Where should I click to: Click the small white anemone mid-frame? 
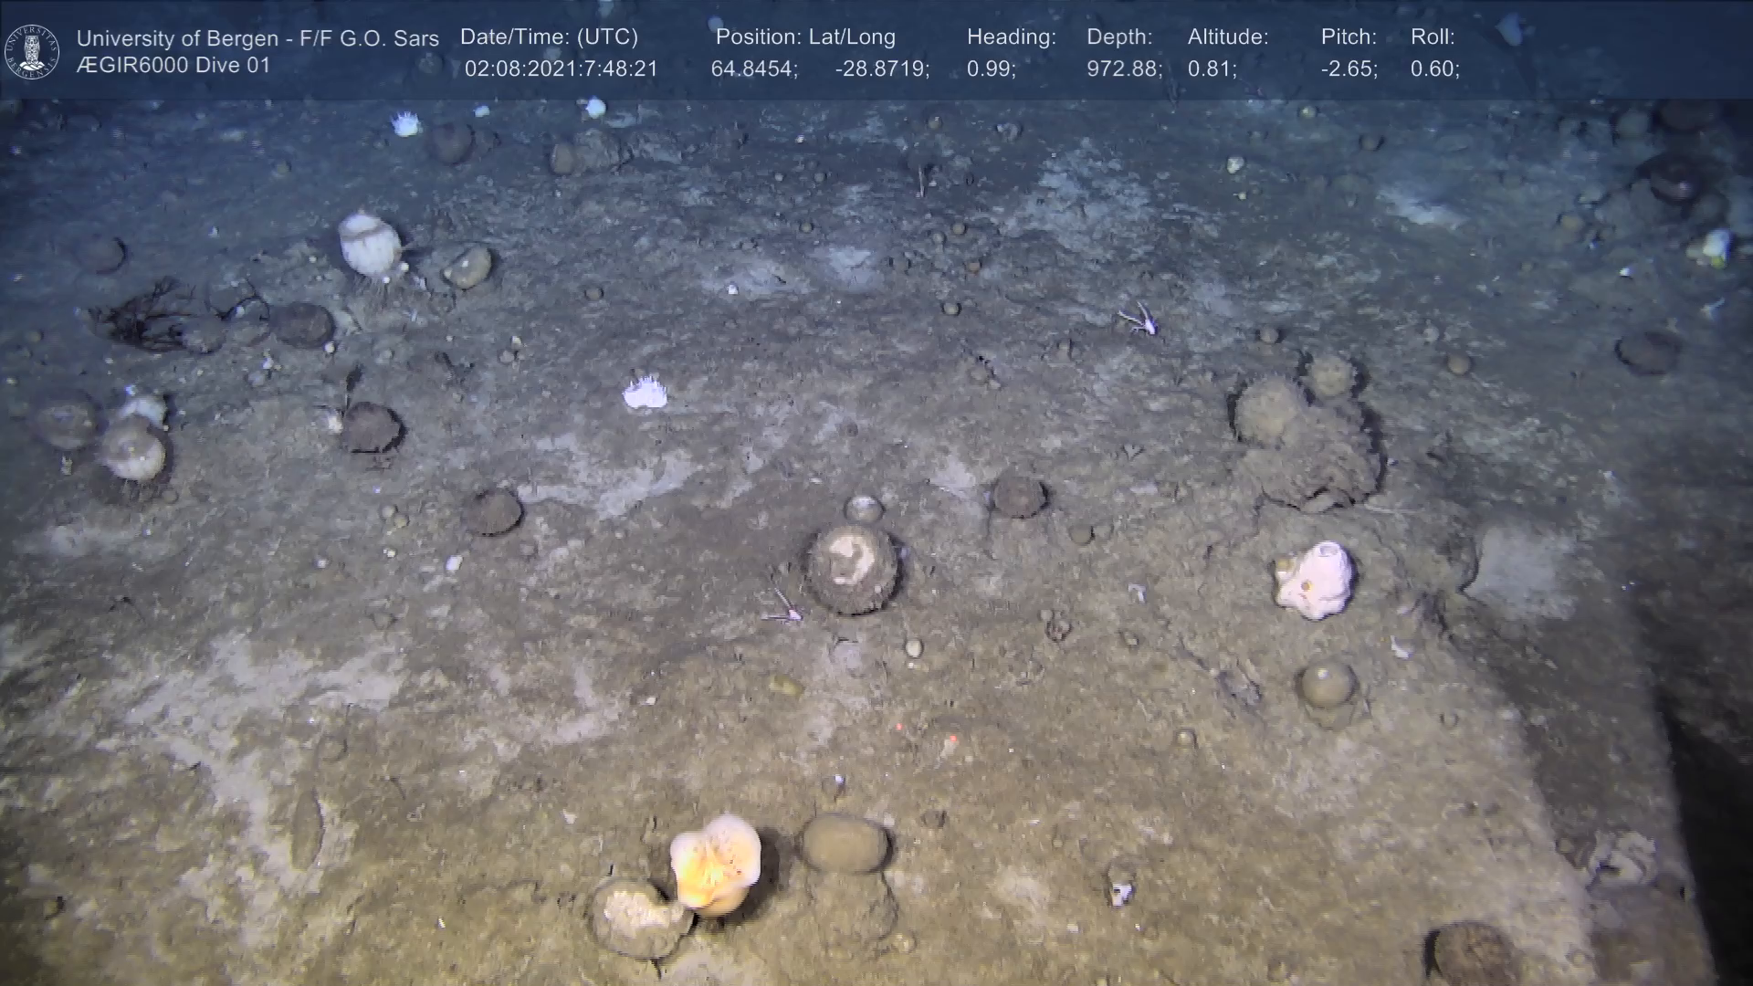click(x=645, y=393)
